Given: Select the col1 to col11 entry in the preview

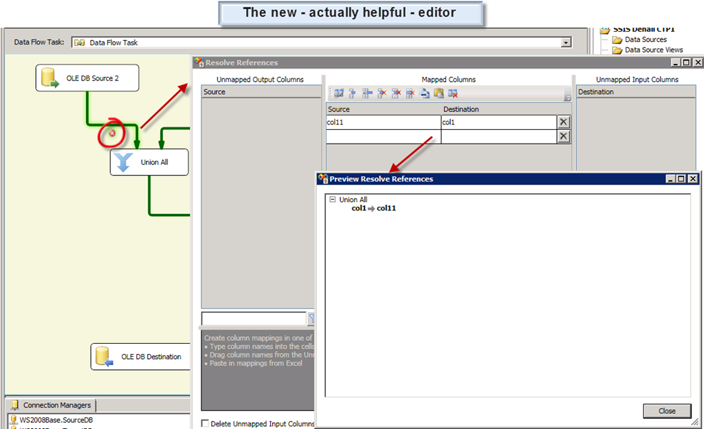Looking at the screenshot, I should tap(373, 208).
